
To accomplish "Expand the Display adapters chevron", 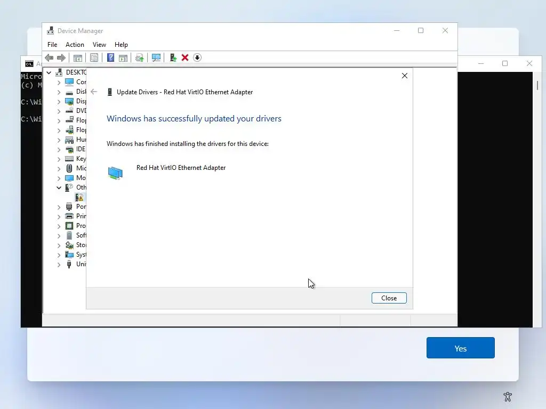I will pos(59,102).
